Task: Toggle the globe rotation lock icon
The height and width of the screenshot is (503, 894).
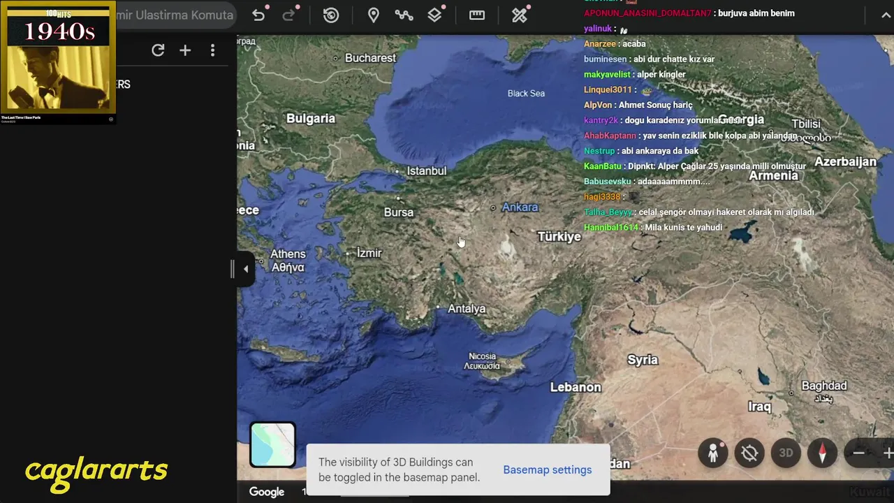Action: 749,453
